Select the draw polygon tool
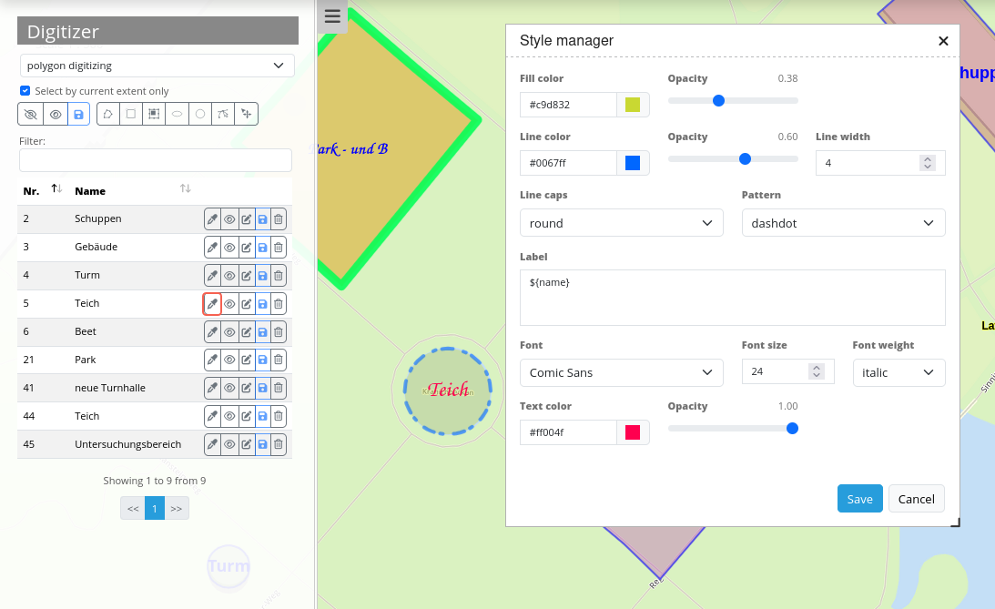 coord(107,114)
